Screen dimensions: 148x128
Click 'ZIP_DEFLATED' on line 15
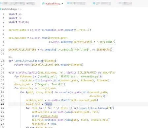pyautogui.click(x=87, y=73)
